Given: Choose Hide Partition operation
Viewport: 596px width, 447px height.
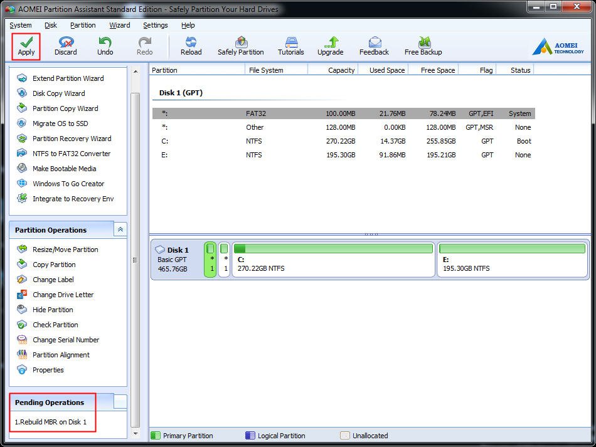Looking at the screenshot, I should point(45,310).
